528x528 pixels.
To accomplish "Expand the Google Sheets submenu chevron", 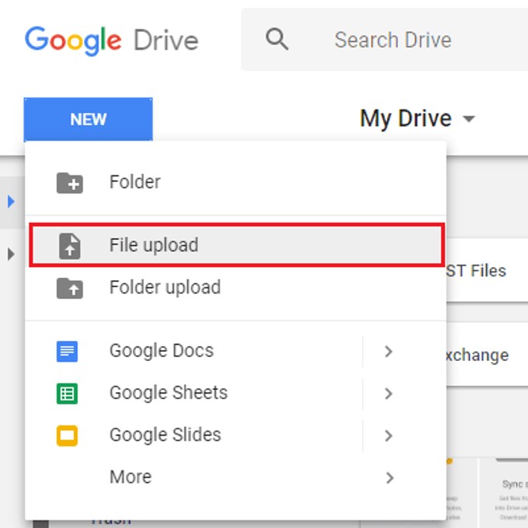I will pos(388,394).
